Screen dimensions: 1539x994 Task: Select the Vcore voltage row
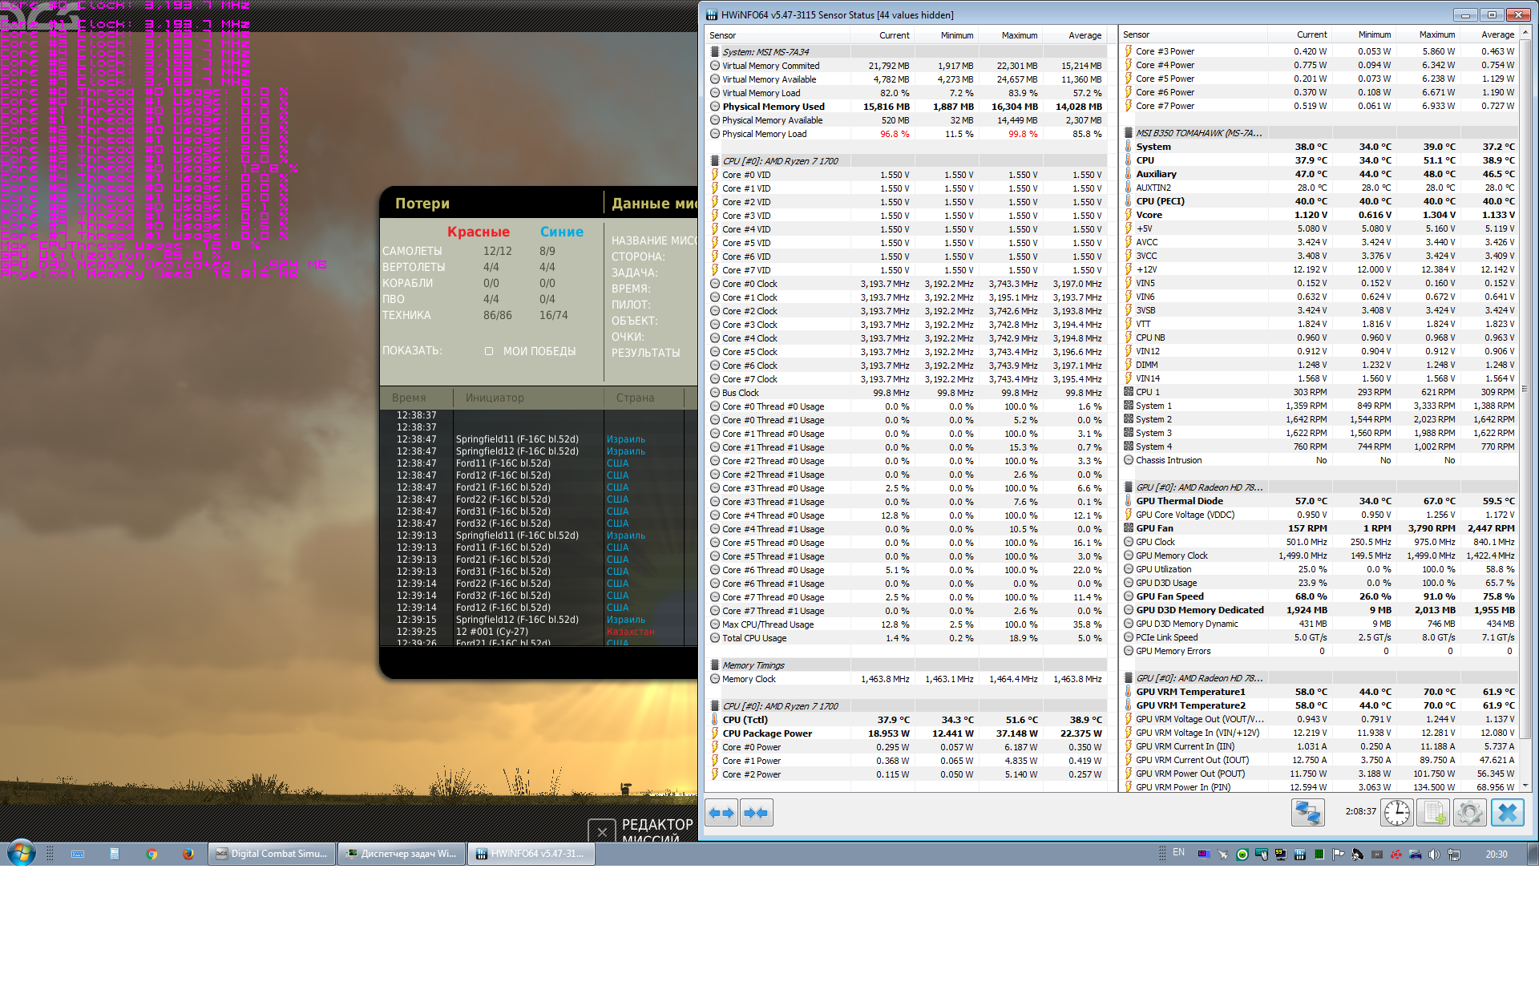point(1319,214)
